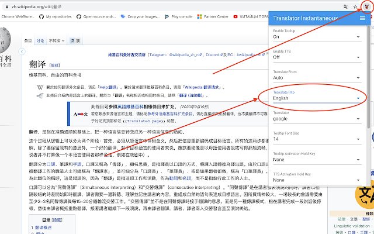This screenshot has width=374, height=234.
Task: Open the 動詞 link
Action: (174, 178)
